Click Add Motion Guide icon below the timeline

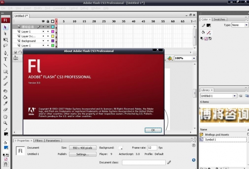pyautogui.click(x=20, y=52)
